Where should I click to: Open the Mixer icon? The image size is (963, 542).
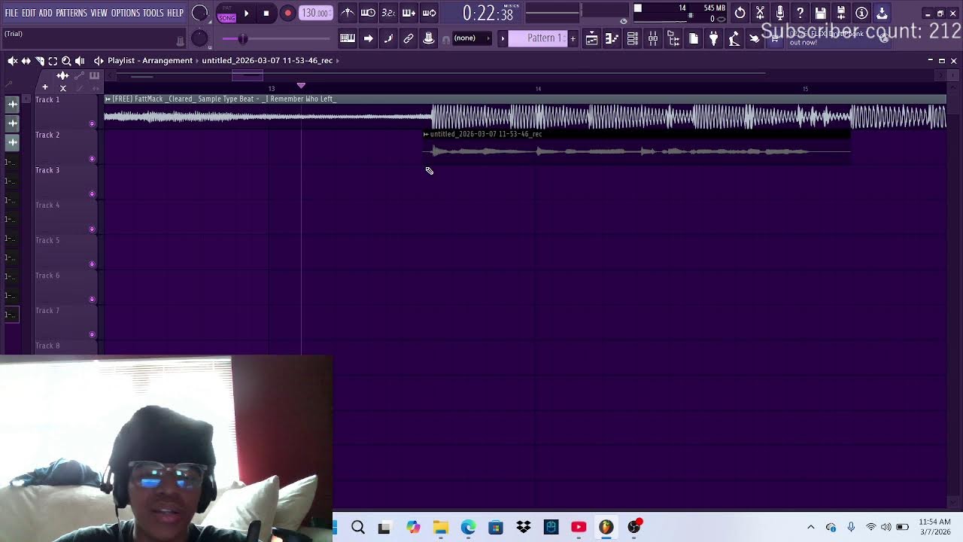point(653,38)
